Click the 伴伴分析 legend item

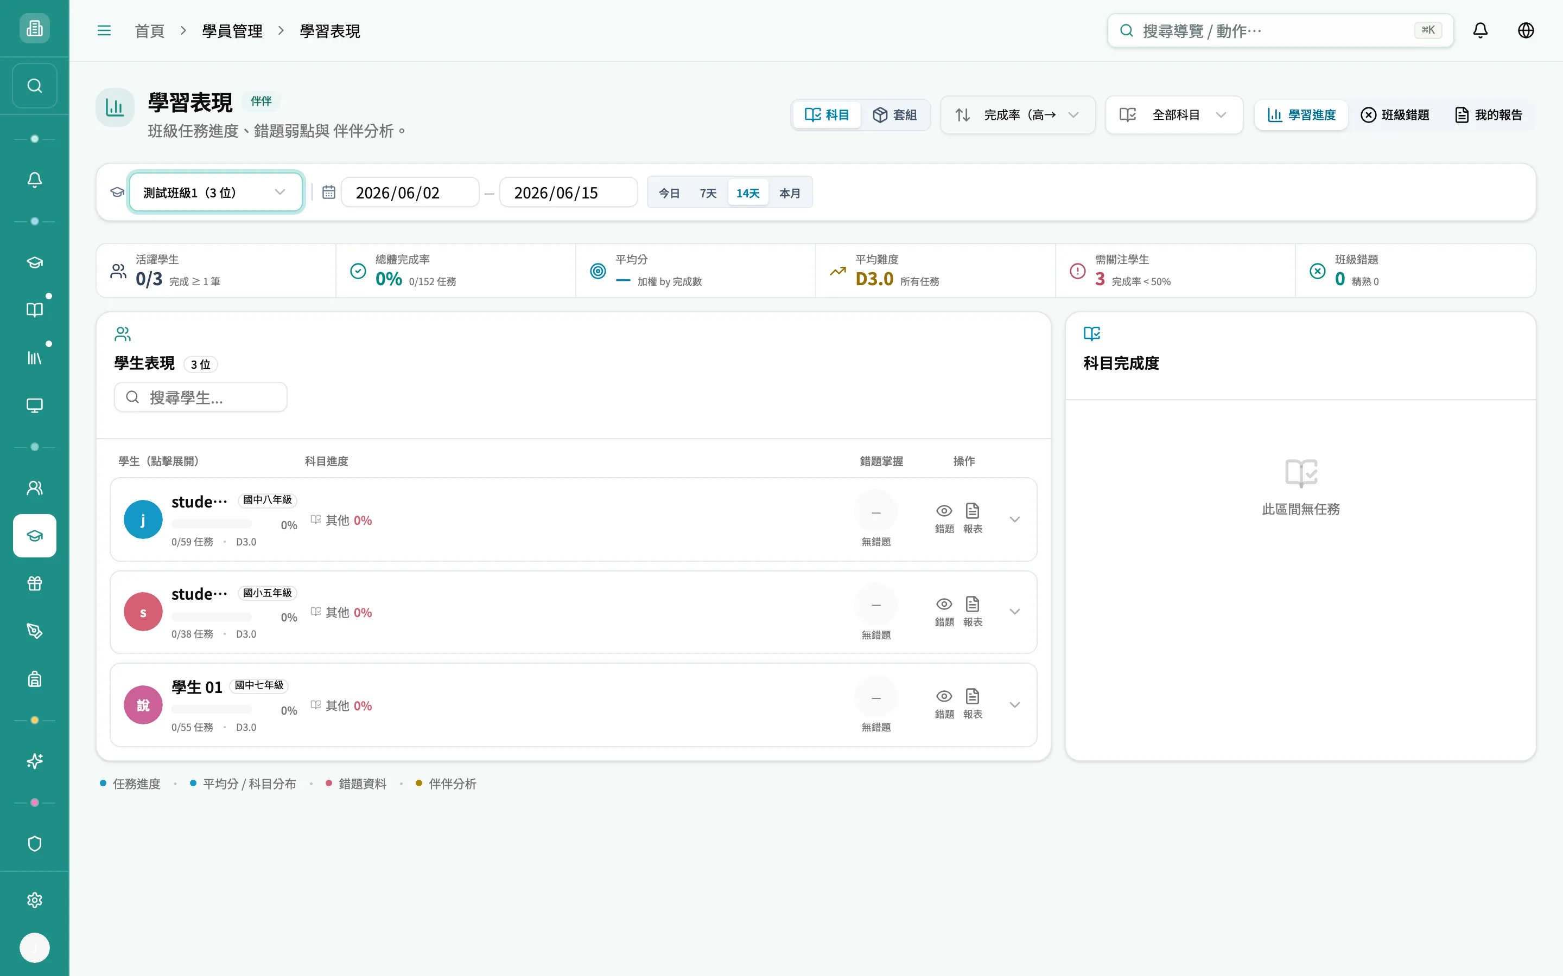point(446,784)
